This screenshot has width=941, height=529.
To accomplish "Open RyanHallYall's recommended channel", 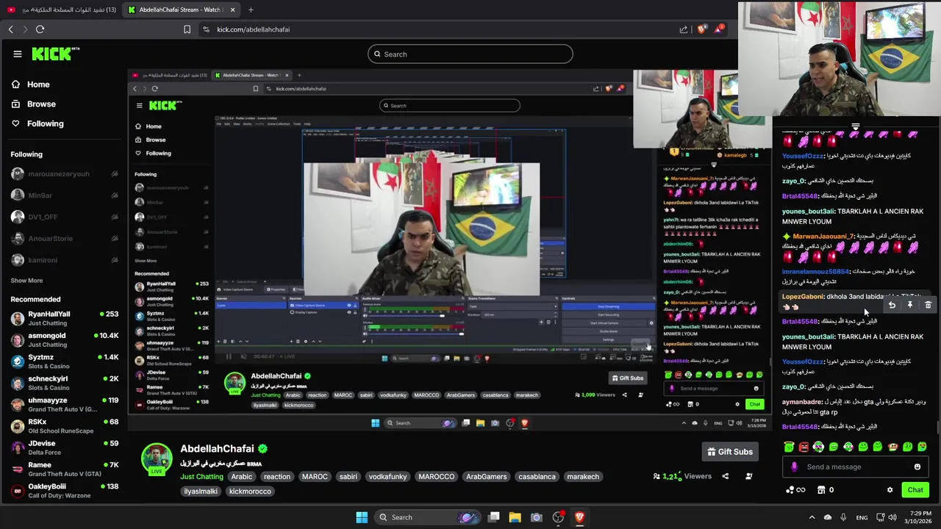I will pyautogui.click(x=64, y=318).
